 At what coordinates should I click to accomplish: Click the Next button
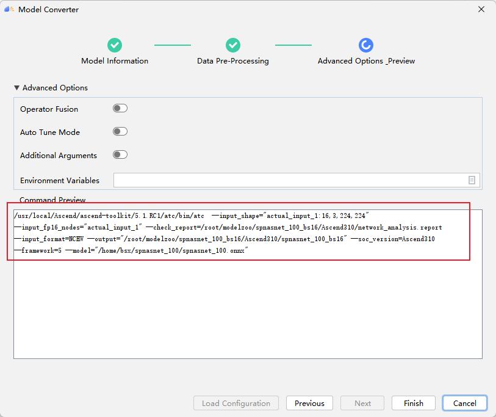362,403
